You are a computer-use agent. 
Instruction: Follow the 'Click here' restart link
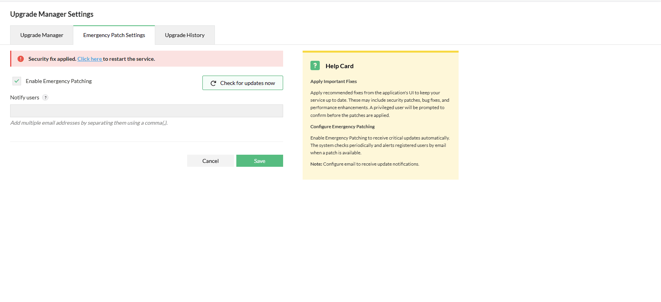point(90,59)
